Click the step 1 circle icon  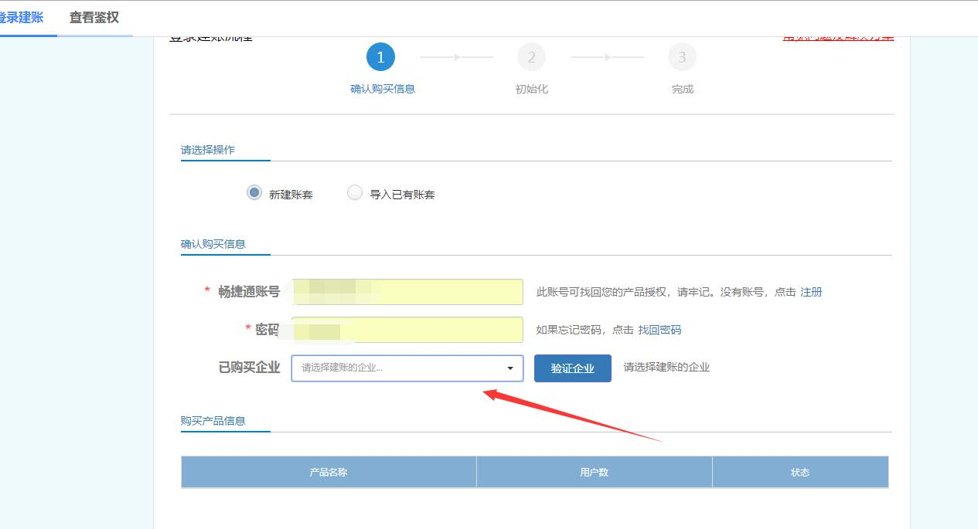[380, 58]
